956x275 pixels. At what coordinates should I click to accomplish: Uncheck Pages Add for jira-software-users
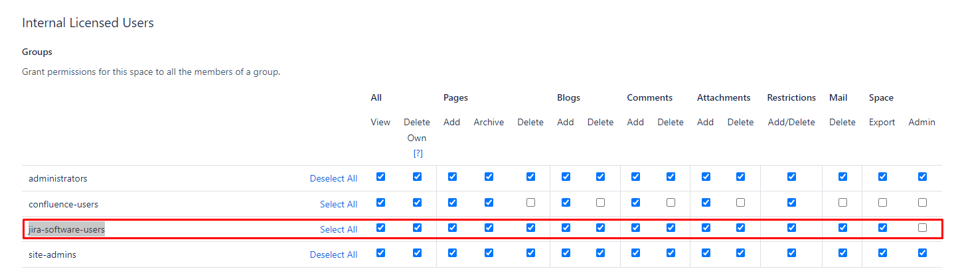(x=452, y=228)
